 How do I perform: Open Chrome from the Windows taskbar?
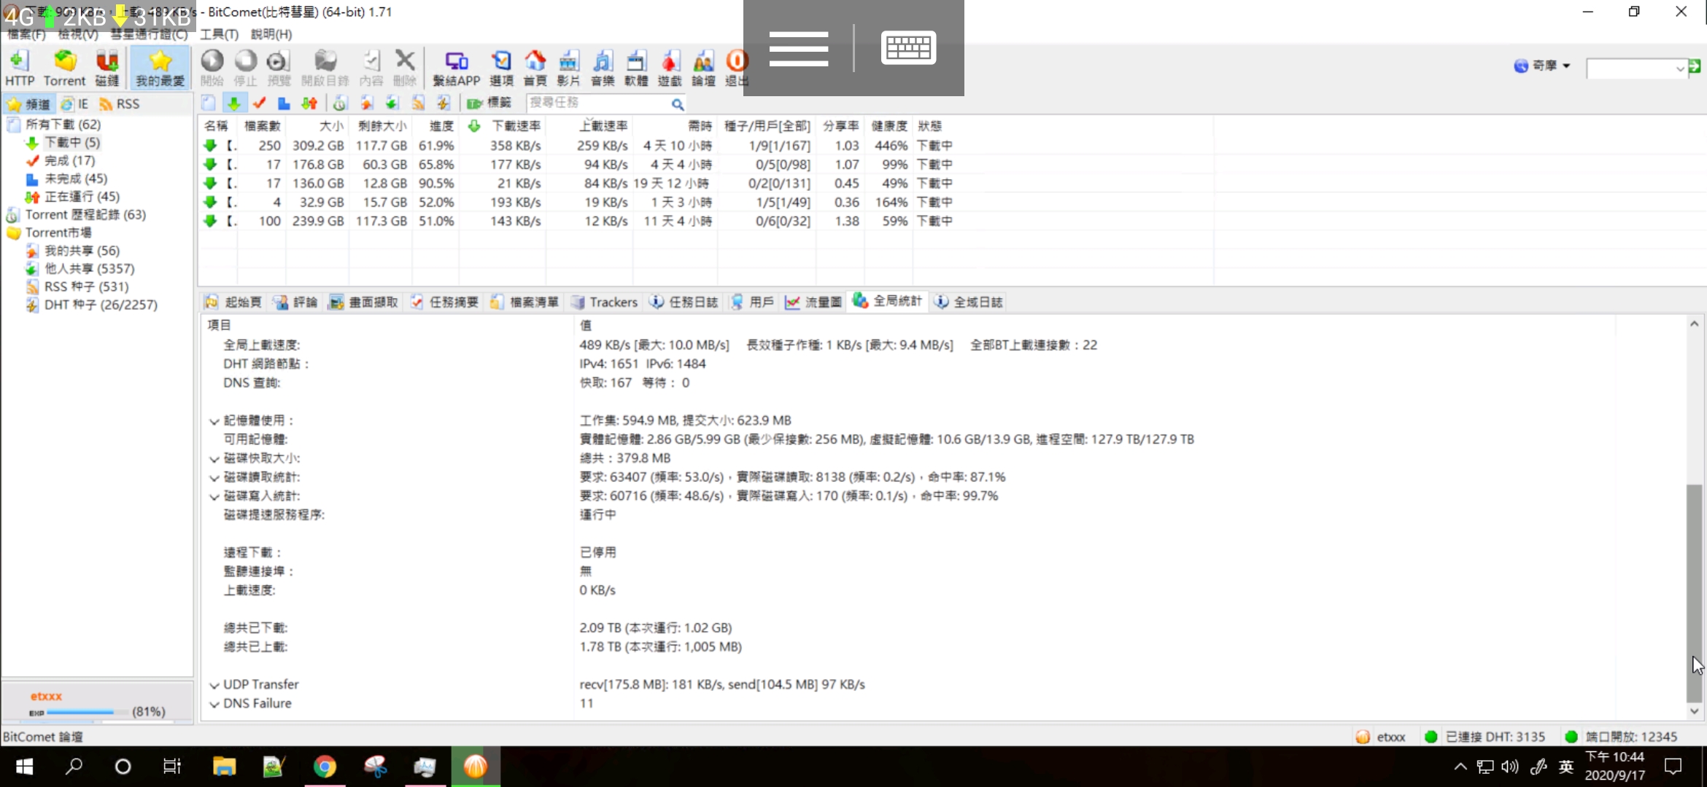pyautogui.click(x=325, y=767)
